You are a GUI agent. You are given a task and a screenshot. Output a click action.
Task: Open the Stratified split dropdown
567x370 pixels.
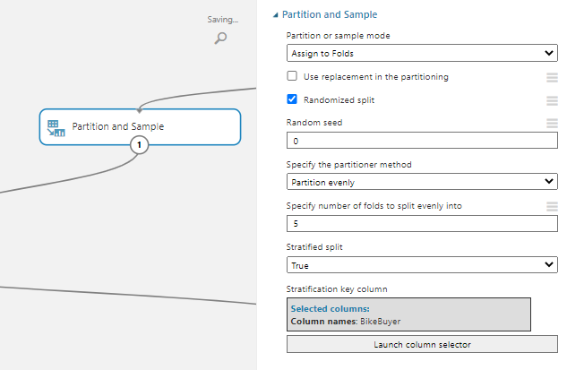pyautogui.click(x=421, y=265)
